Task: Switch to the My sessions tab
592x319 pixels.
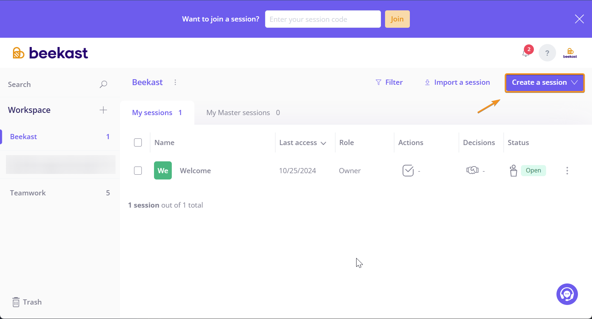Action: tap(157, 113)
